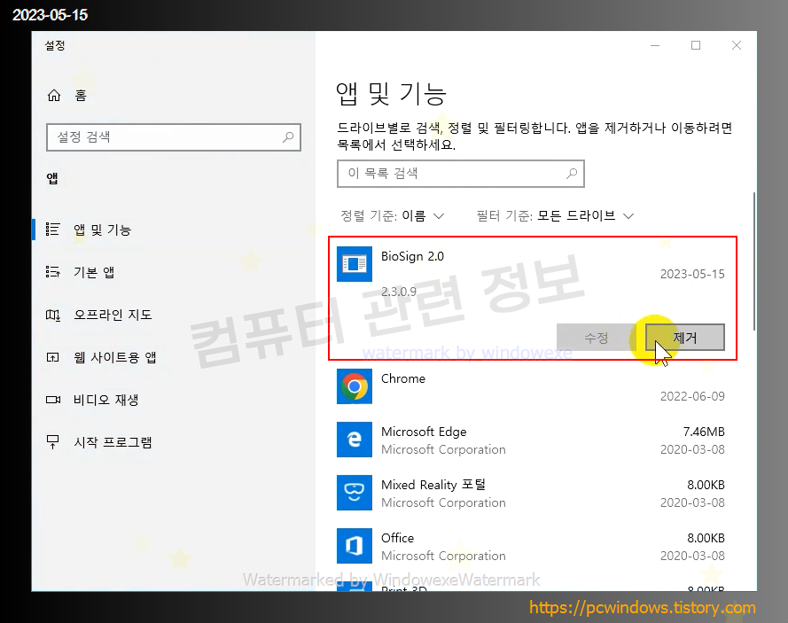Select the 오프라인 지도 map icon

[x=53, y=315]
